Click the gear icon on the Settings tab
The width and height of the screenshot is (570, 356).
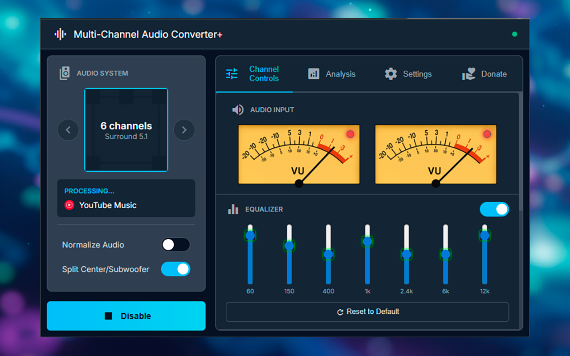pos(391,74)
